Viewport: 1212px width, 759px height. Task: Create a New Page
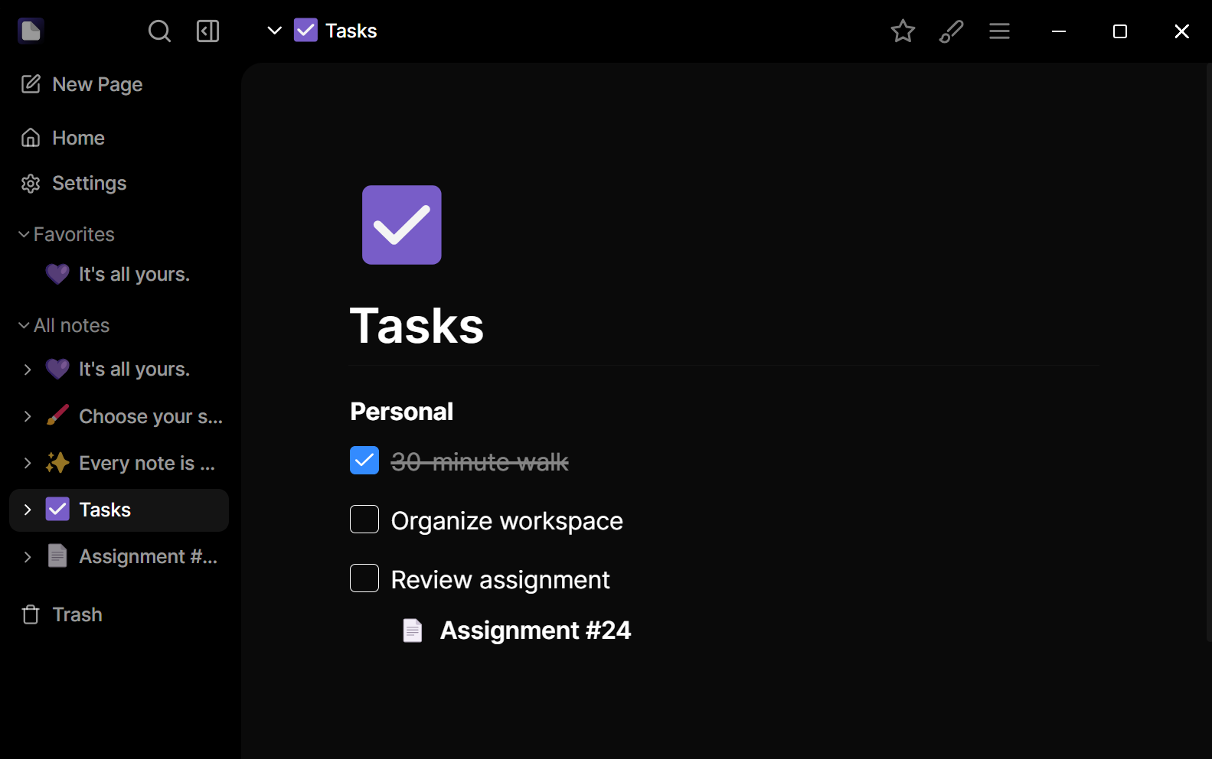[x=97, y=85]
